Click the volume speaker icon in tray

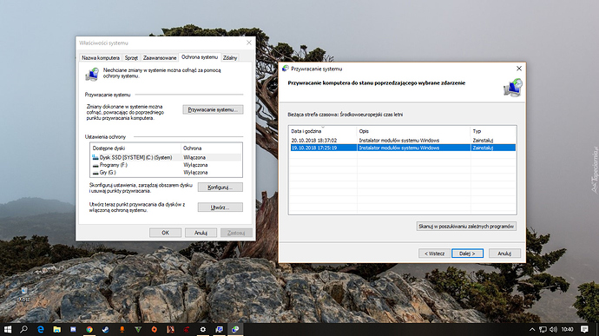tap(553, 329)
